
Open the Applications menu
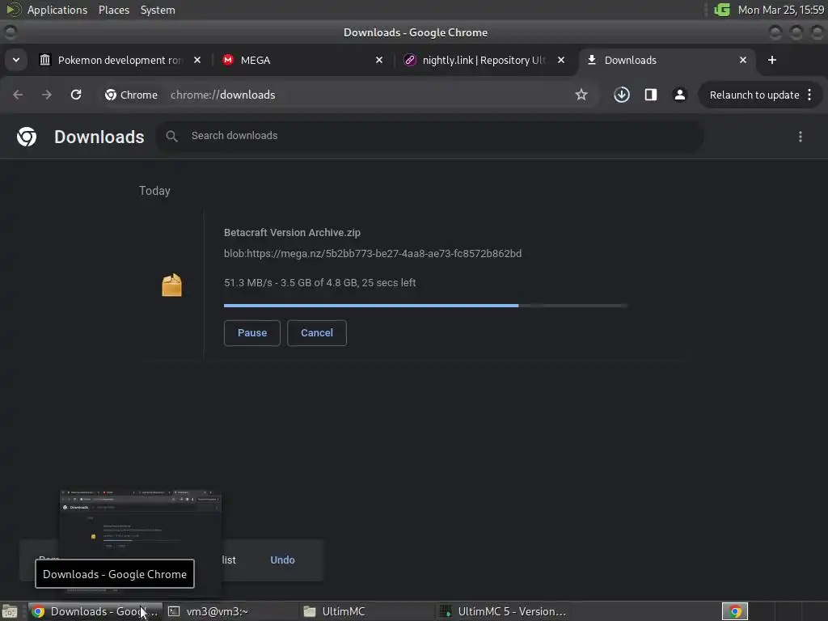pos(57,10)
